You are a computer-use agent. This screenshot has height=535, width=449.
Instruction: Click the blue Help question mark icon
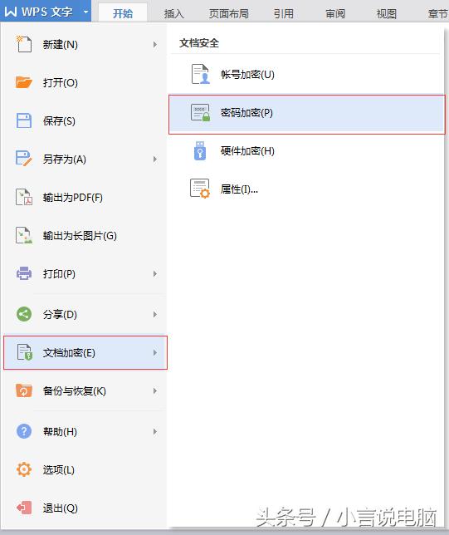24,431
